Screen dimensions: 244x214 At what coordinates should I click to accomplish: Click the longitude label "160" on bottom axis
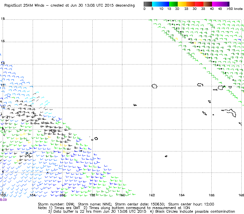122,195
